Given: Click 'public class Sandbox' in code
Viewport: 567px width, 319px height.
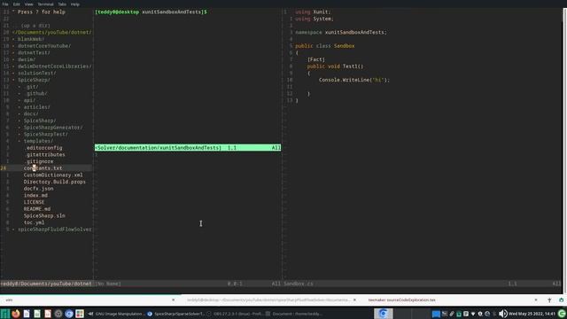Looking at the screenshot, I should click(x=325, y=46).
